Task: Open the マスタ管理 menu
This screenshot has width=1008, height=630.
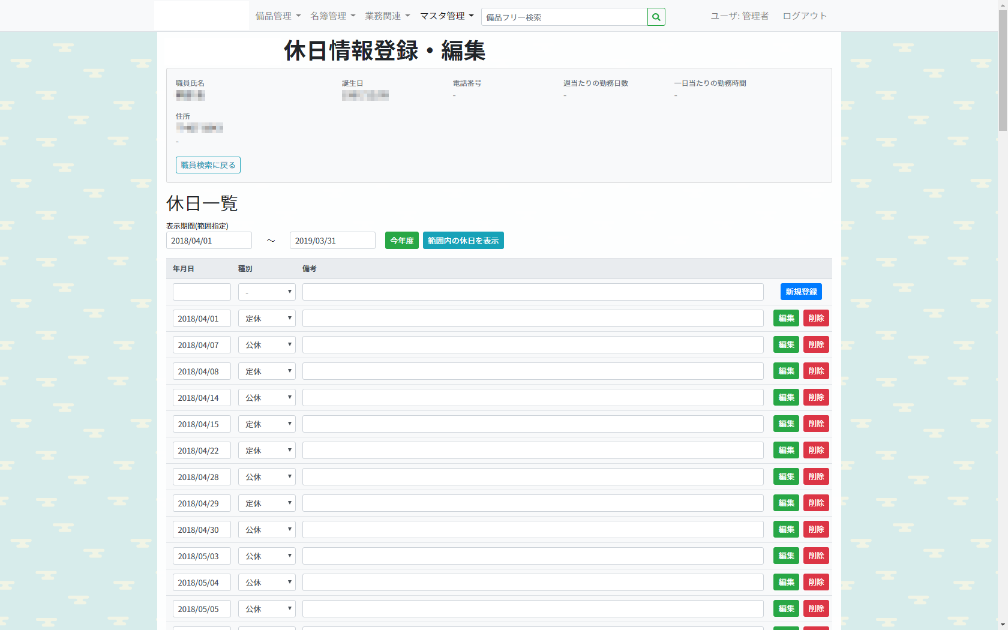Action: [447, 16]
